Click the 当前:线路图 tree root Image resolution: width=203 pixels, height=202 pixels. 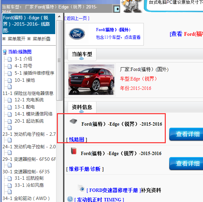(x=20, y=52)
